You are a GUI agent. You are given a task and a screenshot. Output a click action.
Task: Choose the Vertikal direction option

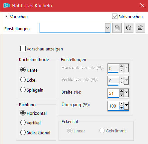point(23,122)
